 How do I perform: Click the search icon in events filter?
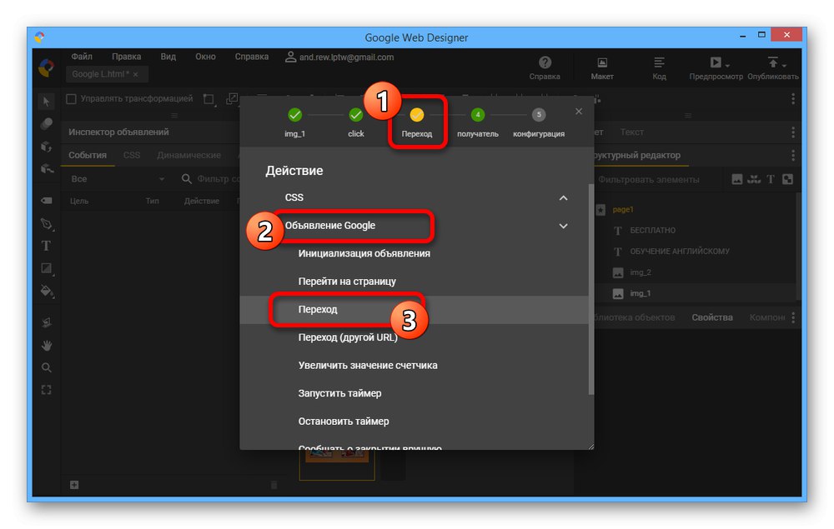click(x=186, y=179)
